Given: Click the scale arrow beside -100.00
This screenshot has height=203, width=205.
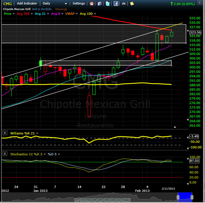Looking at the screenshot, I should [x=188, y=148].
